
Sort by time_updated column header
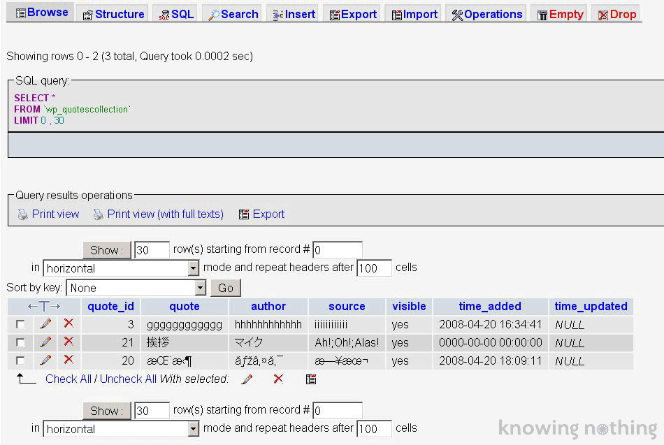click(x=591, y=306)
